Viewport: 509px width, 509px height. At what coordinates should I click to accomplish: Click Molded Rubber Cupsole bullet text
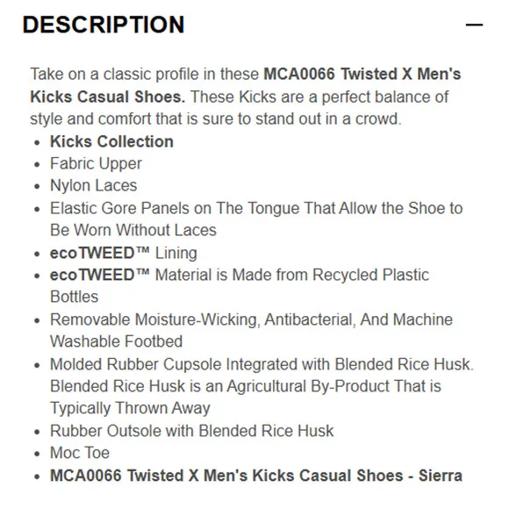coord(262,364)
